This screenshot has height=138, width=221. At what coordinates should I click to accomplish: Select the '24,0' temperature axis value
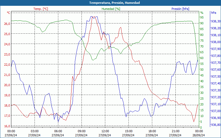point(7,44)
